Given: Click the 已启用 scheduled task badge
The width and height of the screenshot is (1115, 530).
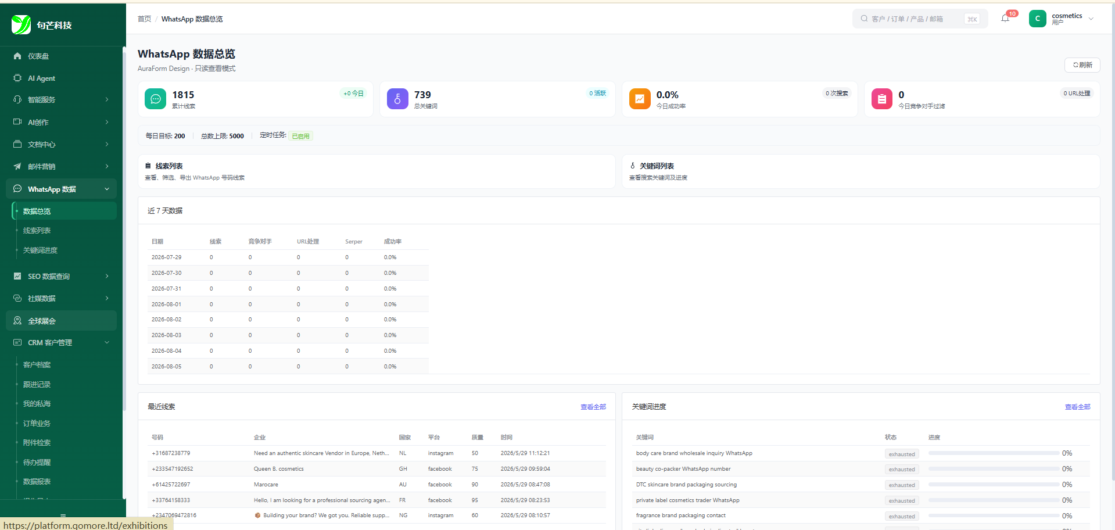Looking at the screenshot, I should click(x=300, y=136).
